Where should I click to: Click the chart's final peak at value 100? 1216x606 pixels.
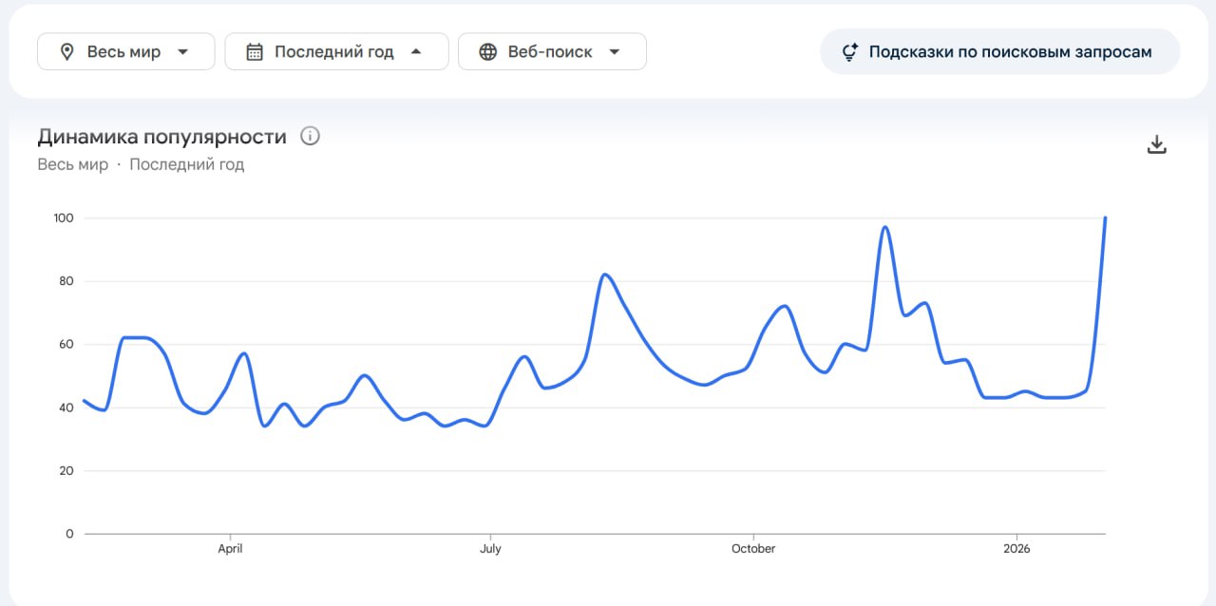coord(1105,218)
